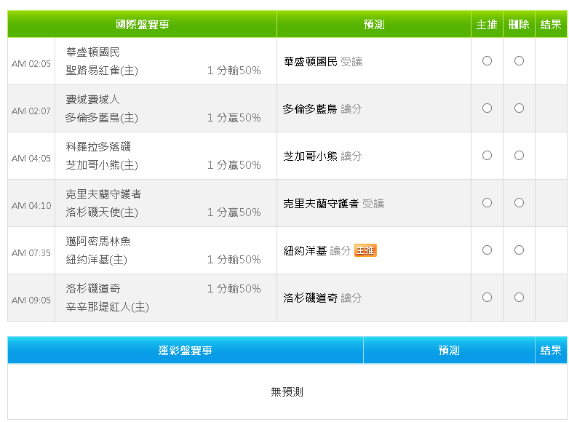The height and width of the screenshot is (422, 569).
Task: Click spread 1分輸50% in 聖路易紅雀 row
Action: [234, 71]
